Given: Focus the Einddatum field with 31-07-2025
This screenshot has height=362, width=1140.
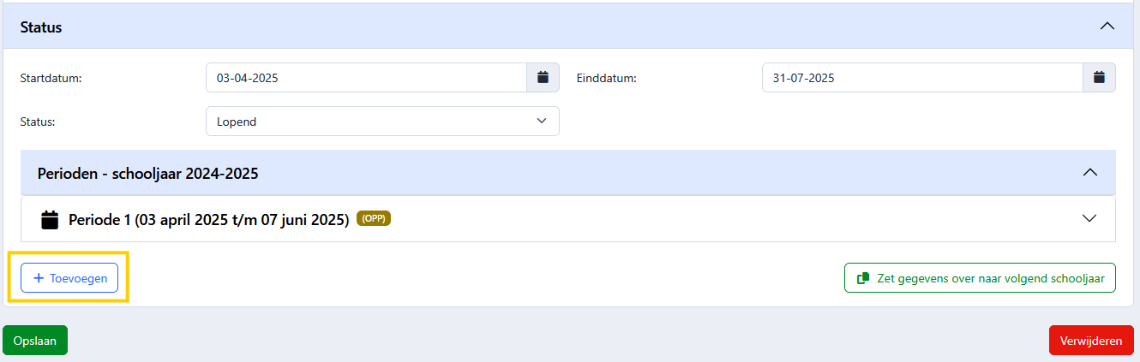Looking at the screenshot, I should tap(922, 78).
